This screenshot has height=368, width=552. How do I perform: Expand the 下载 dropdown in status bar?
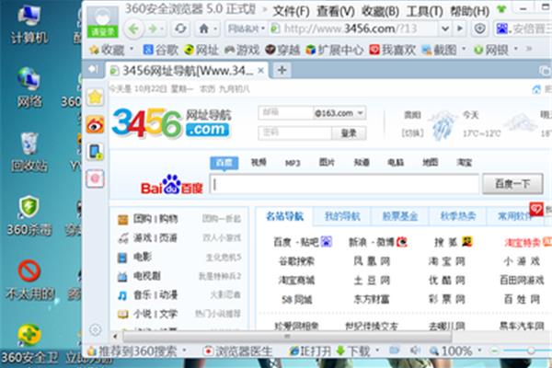click(377, 351)
